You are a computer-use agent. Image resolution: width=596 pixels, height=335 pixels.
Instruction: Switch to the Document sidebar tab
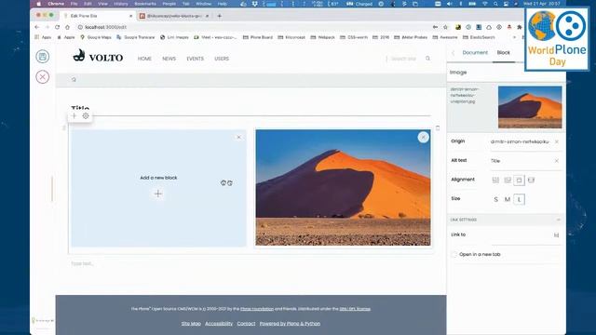point(475,52)
